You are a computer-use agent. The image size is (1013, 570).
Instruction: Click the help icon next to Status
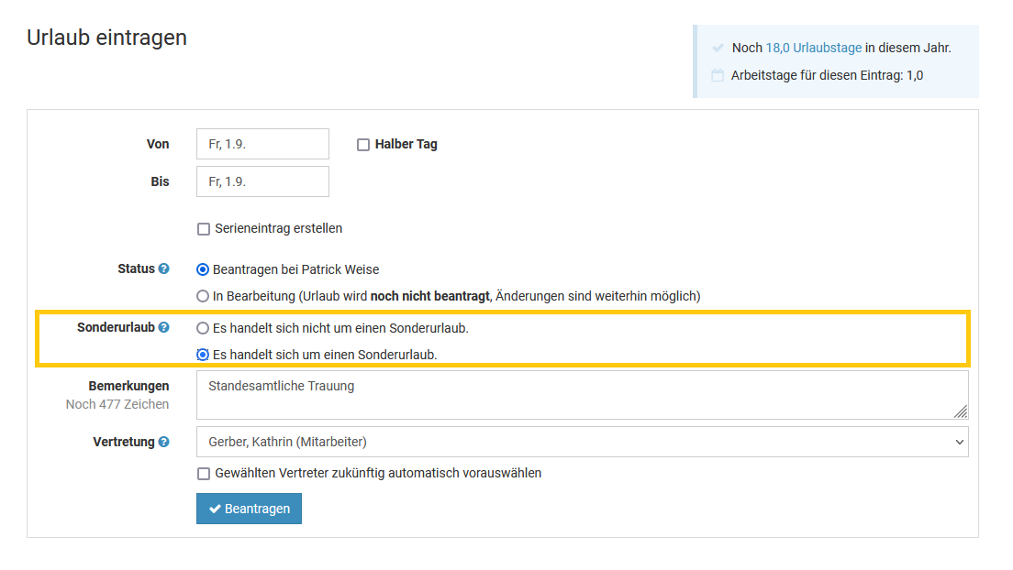(164, 269)
